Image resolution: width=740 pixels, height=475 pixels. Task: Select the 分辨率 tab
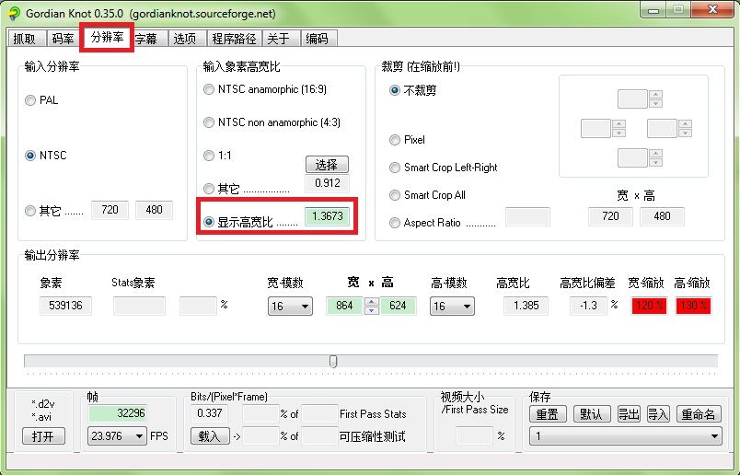(x=107, y=38)
